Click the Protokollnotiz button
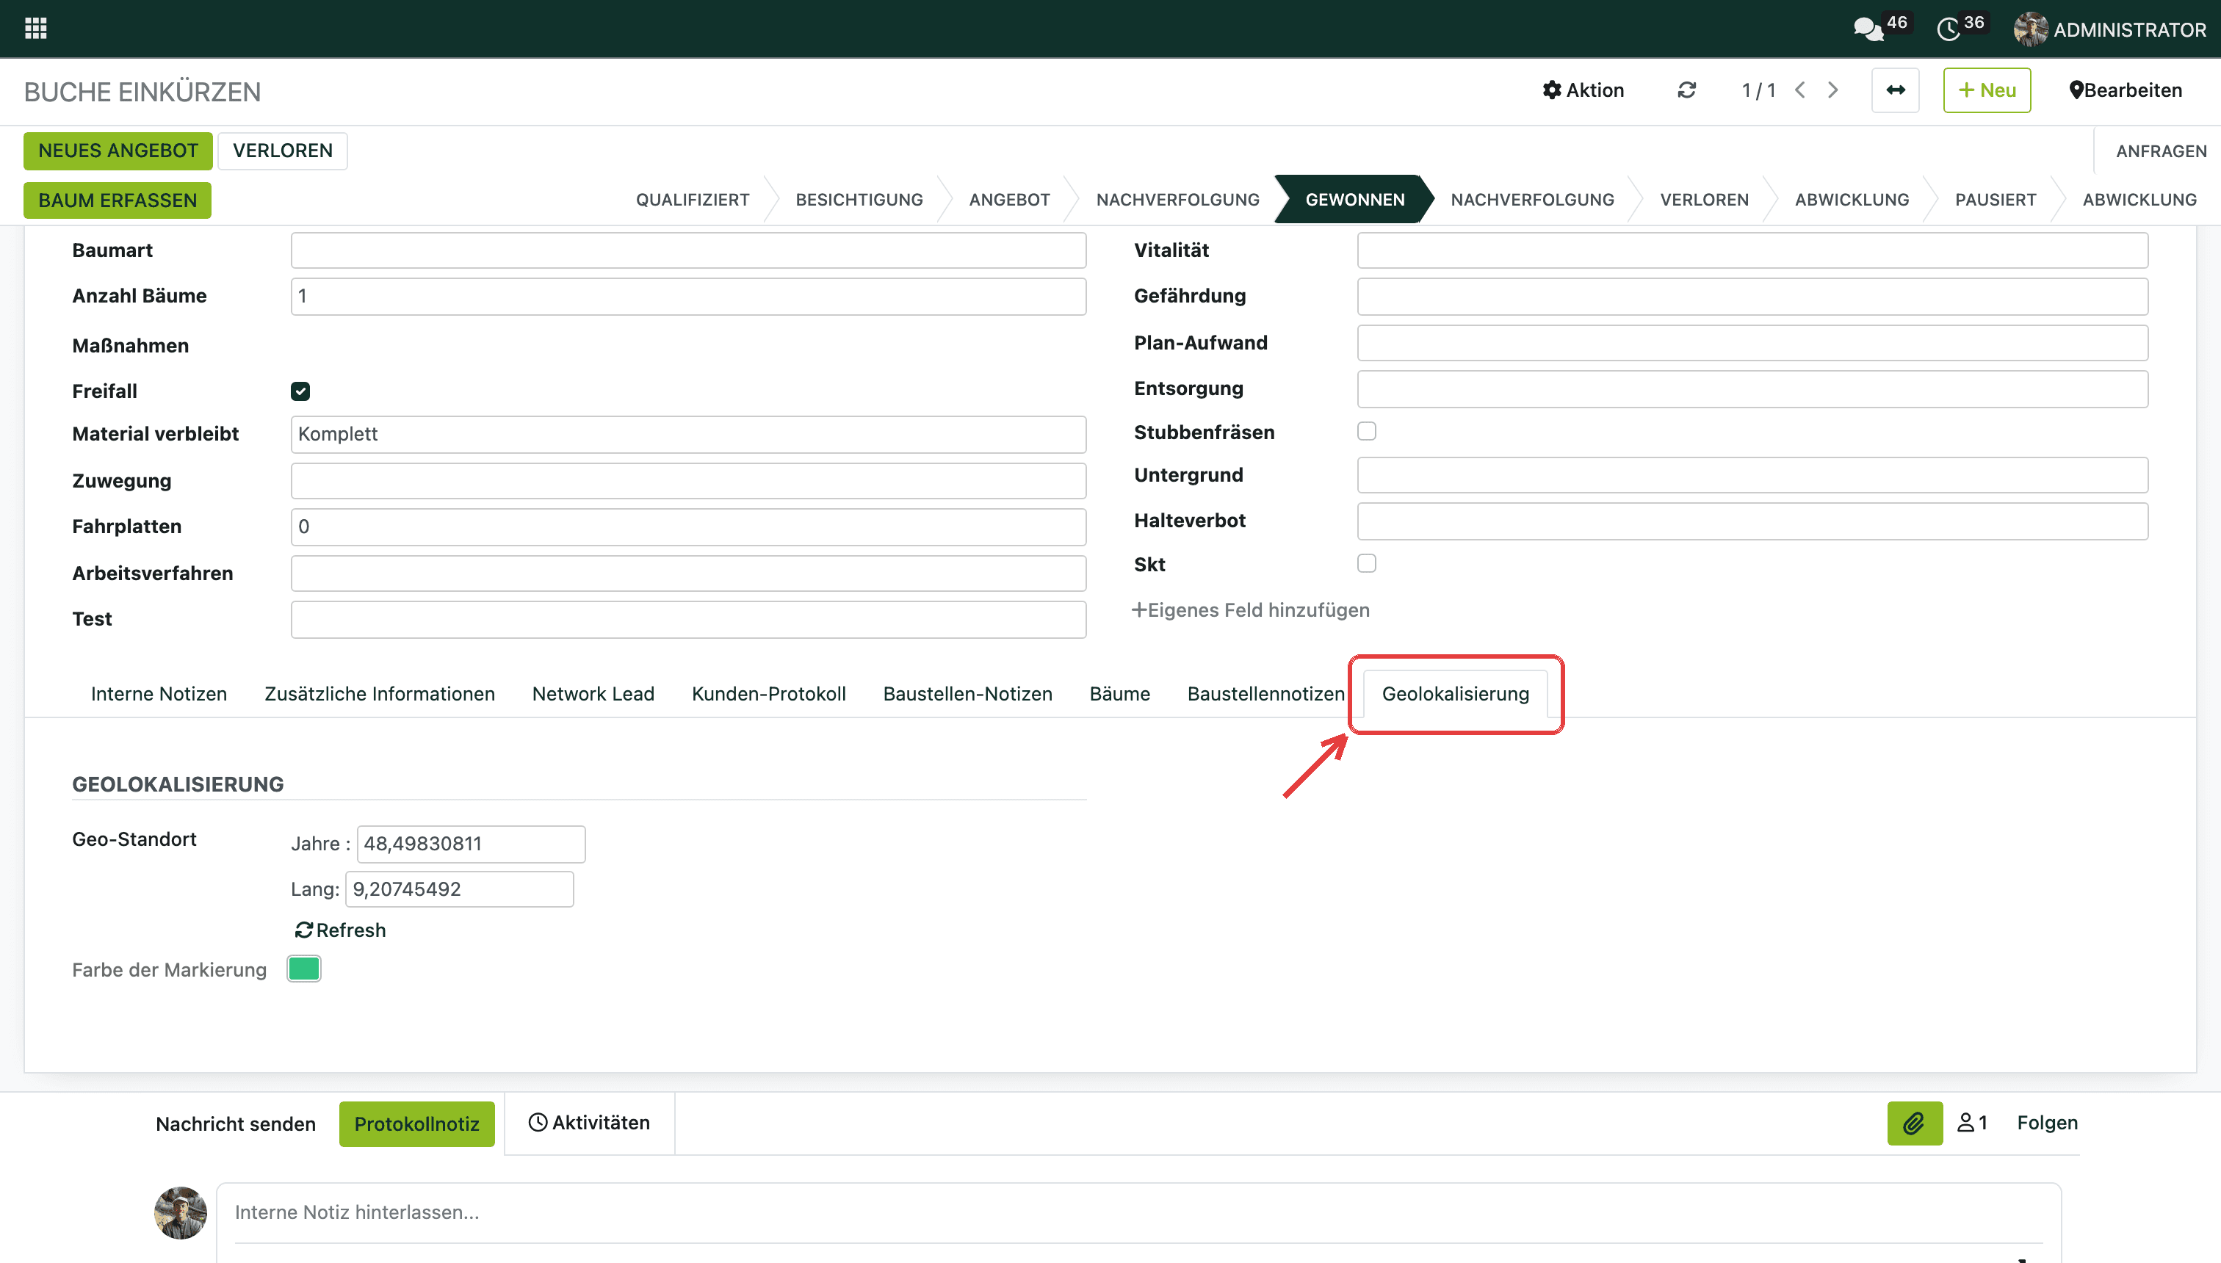The image size is (2221, 1263). click(416, 1124)
